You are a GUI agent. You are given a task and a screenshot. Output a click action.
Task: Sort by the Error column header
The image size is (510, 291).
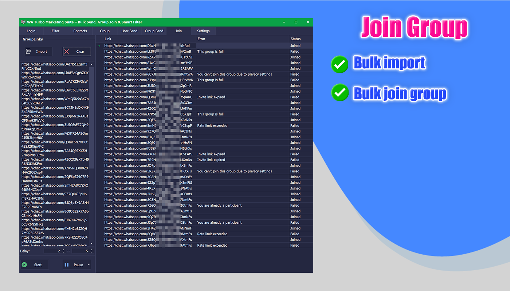tap(242, 39)
